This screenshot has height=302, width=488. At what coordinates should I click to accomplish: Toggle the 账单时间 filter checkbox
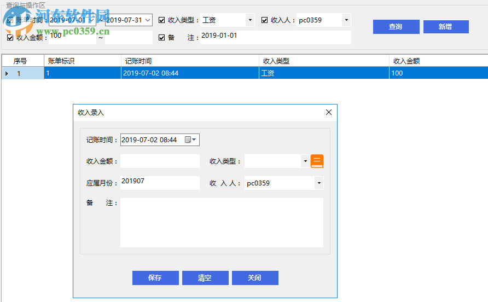coord(10,20)
